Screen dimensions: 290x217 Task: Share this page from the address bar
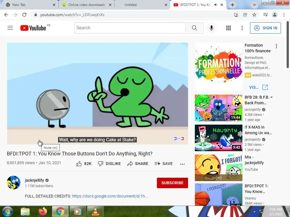245,15
